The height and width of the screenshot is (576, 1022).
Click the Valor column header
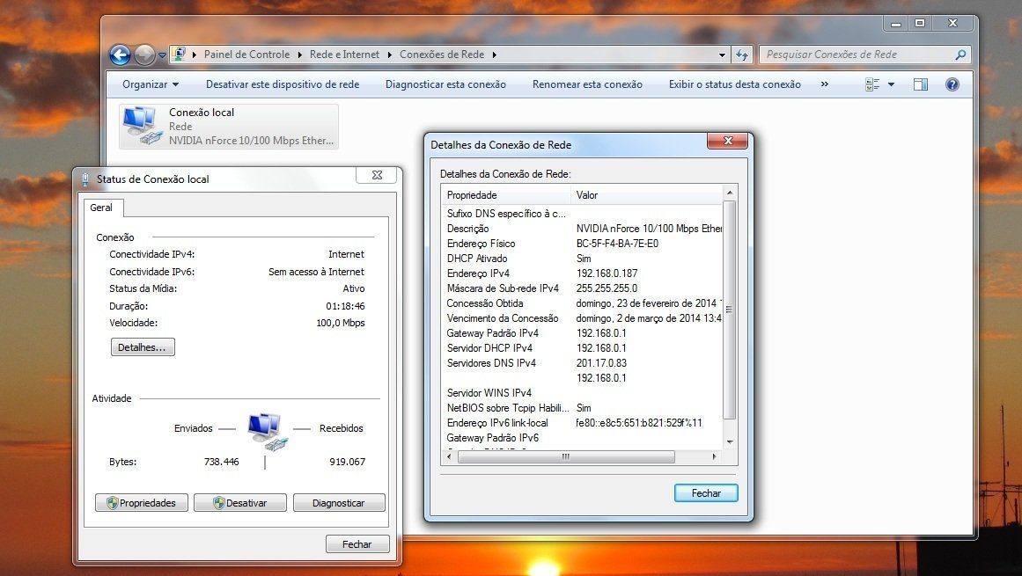(647, 195)
